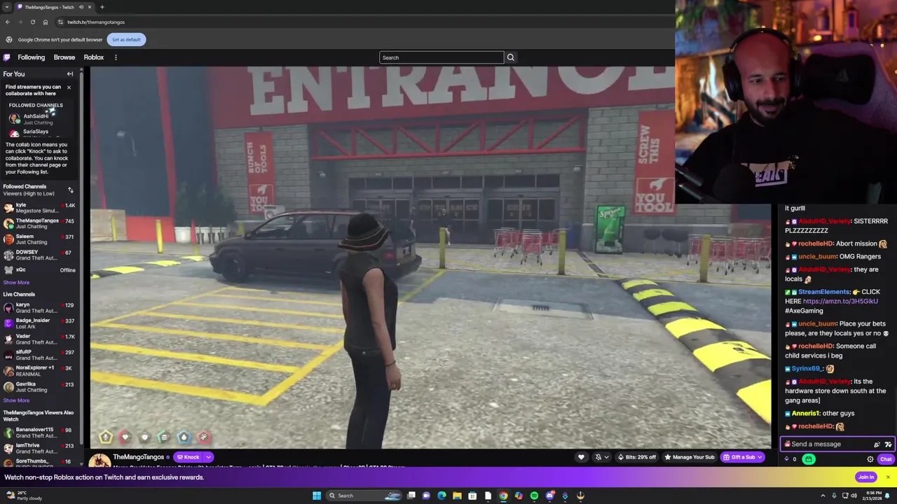This screenshot has width=897, height=504.
Task: Open the Bits icon in the chat box
Action: [x=877, y=444]
